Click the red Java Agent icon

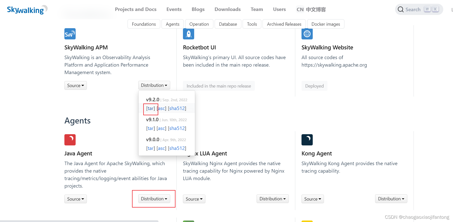click(x=70, y=140)
